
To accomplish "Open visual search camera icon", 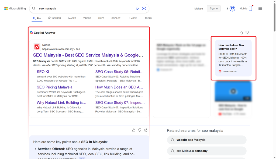I will pyautogui.click(x=144, y=8).
